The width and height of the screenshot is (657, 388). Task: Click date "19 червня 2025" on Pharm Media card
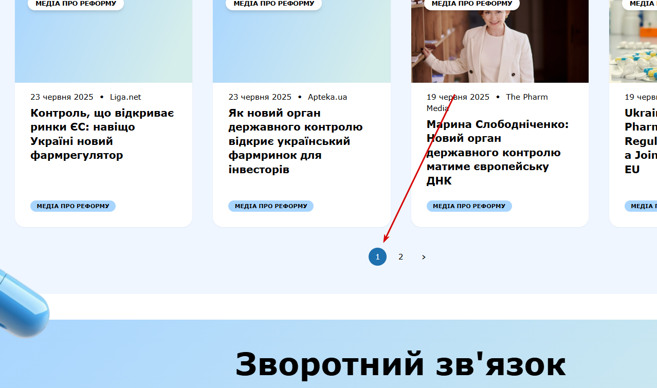(x=458, y=97)
